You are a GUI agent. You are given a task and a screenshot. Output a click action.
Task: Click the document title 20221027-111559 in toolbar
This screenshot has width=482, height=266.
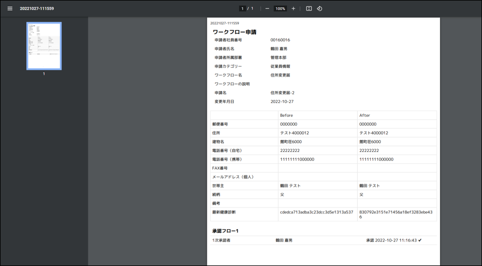click(37, 8)
